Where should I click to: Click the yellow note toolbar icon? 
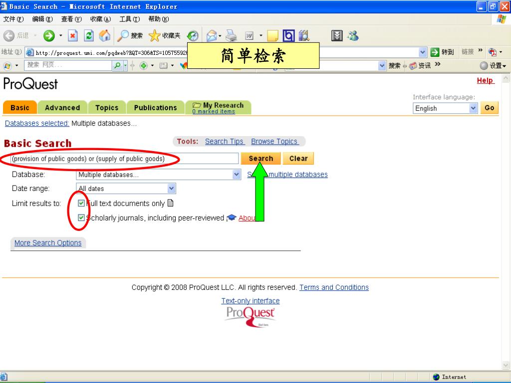click(x=272, y=35)
